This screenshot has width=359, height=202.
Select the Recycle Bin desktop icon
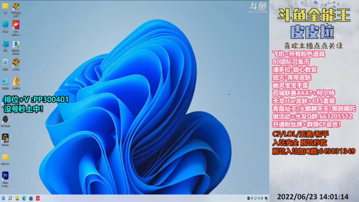5,62
